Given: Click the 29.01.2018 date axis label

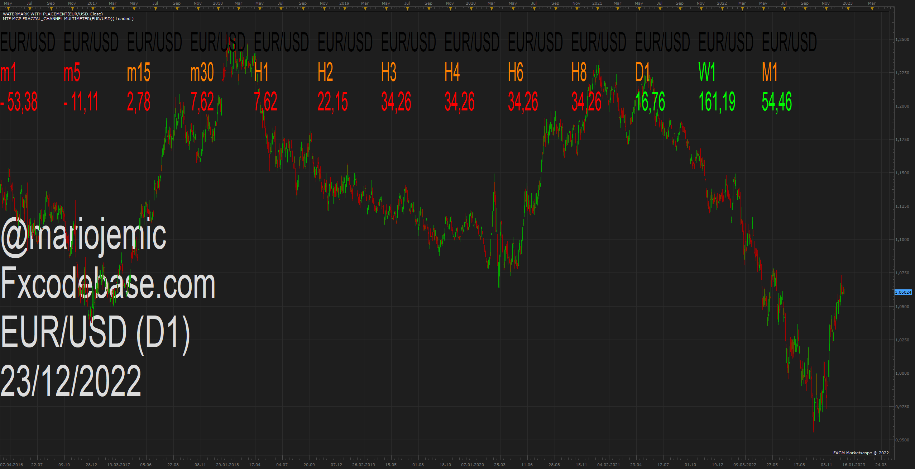Looking at the screenshot, I should click(227, 465).
